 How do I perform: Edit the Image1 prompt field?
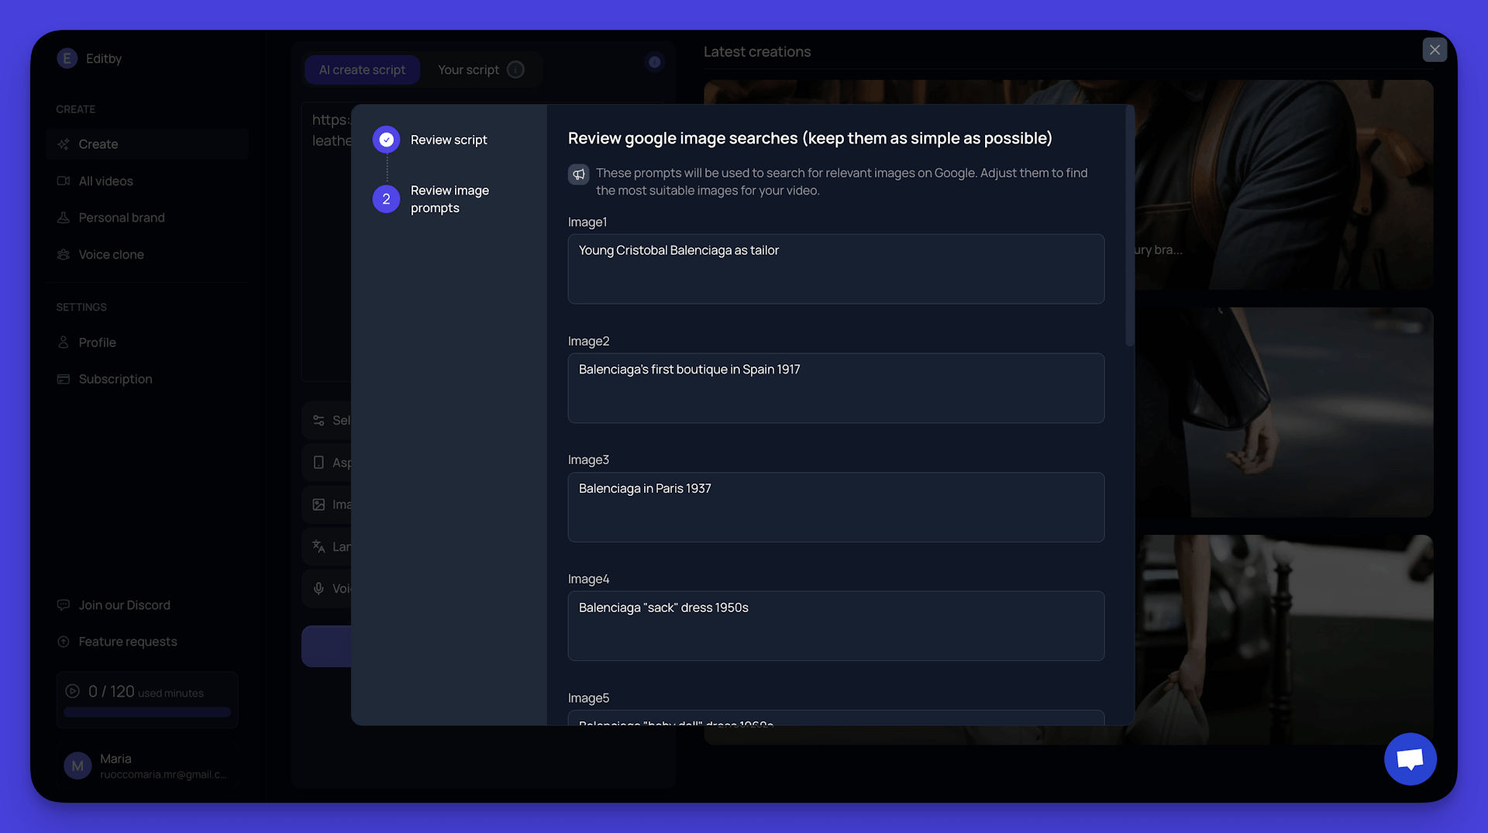coord(836,269)
